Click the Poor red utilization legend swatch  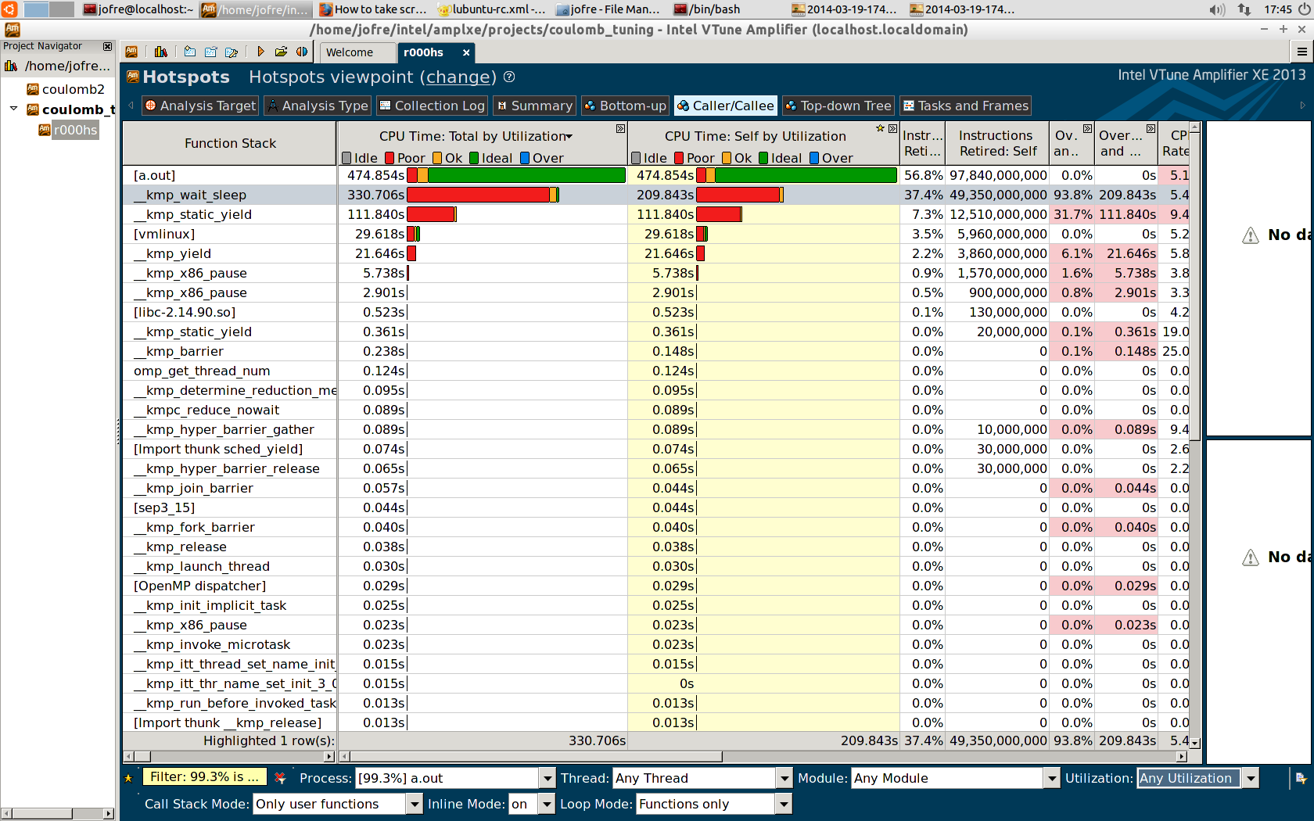pos(390,158)
